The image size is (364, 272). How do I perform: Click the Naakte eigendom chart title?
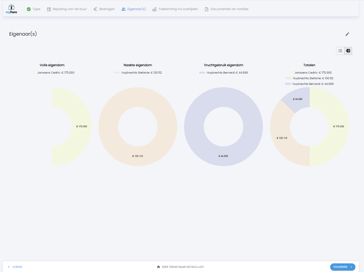tap(138, 65)
